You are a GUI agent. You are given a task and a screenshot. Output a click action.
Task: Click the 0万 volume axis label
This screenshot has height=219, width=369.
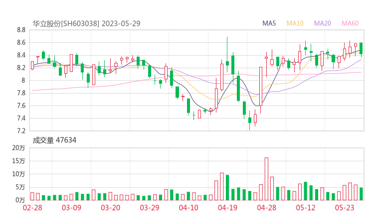tap(20, 200)
